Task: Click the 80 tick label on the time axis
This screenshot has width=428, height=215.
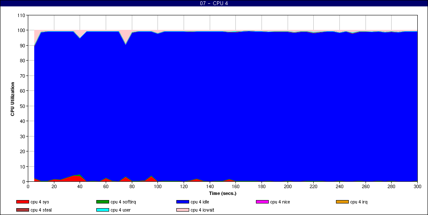Action: pyautogui.click(x=132, y=186)
